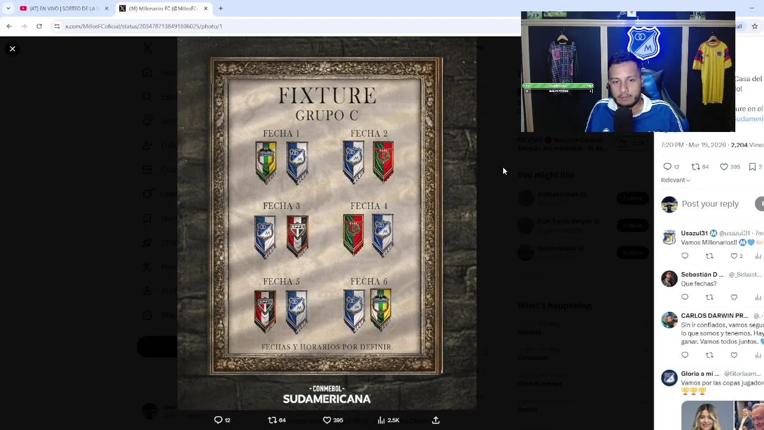The image size is (764, 430).
Task: Repost CARLOS DARWIN PR's comment
Action: pyautogui.click(x=709, y=355)
